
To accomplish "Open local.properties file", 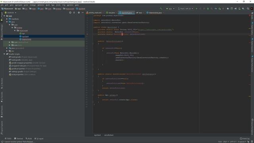I will pyautogui.click(x=17, y=74).
